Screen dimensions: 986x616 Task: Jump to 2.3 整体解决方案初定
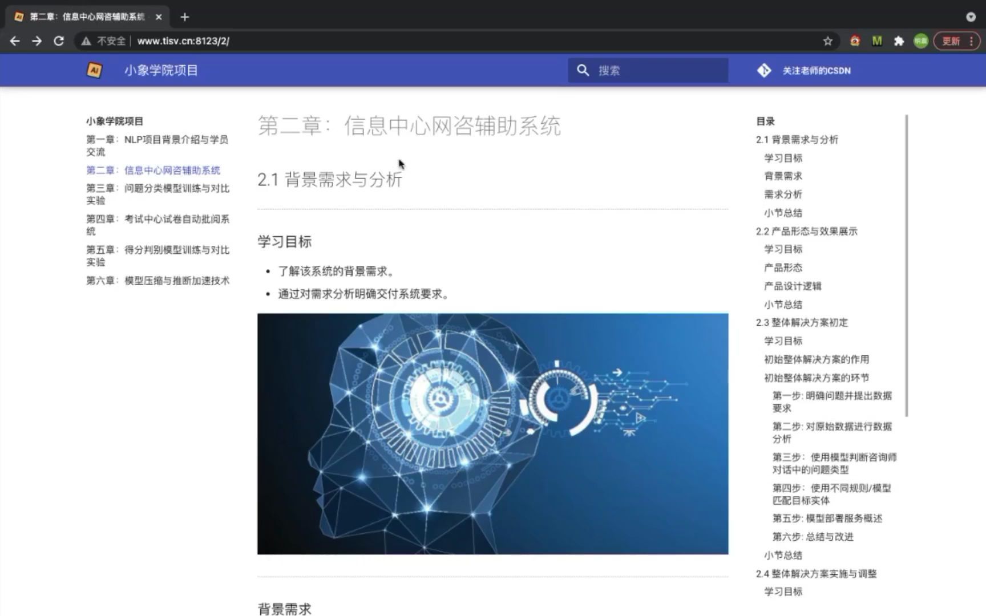point(802,323)
